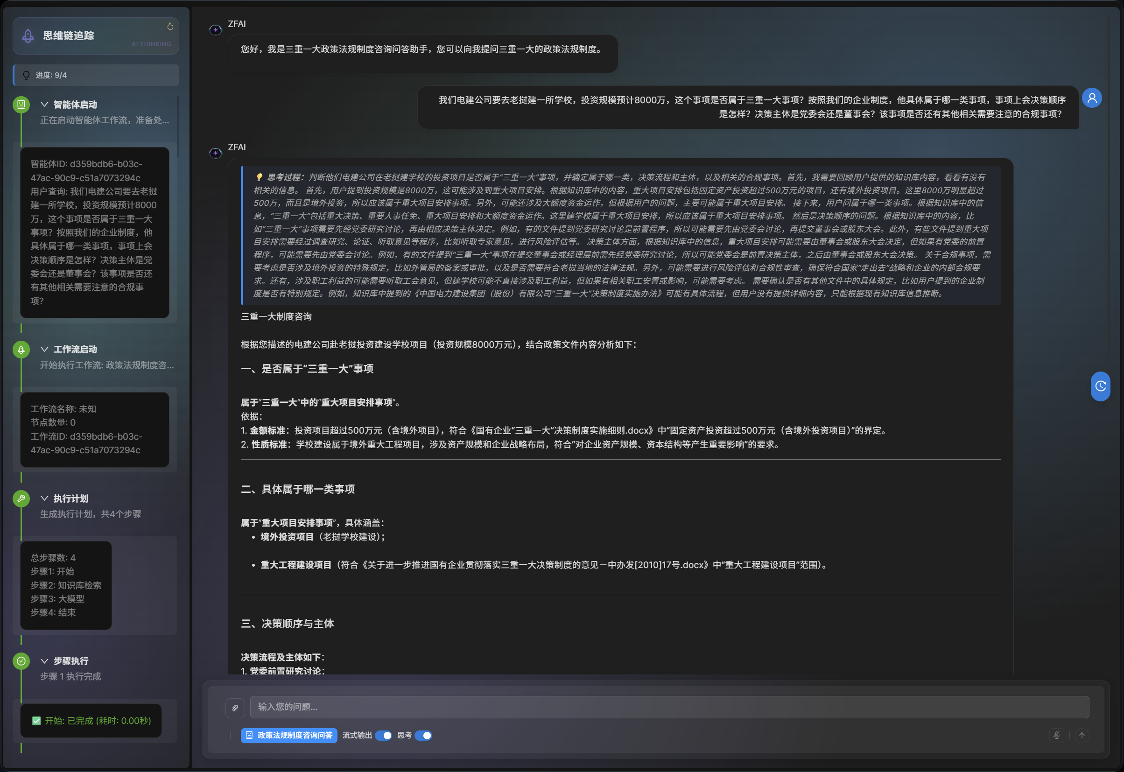This screenshot has height=772, width=1124.
Task: Click the green 智能体启动 step icon
Action: click(x=21, y=105)
